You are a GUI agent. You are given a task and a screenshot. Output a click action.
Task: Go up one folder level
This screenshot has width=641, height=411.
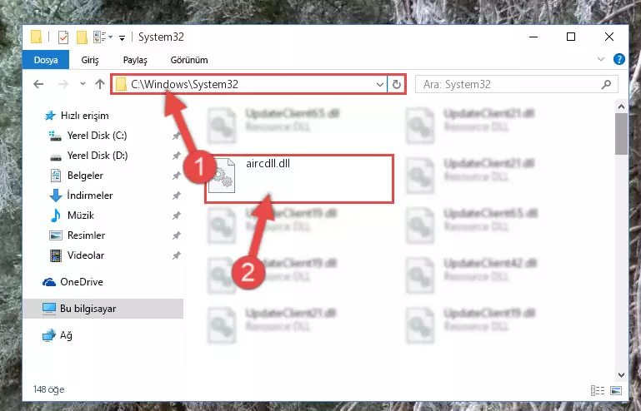point(100,84)
